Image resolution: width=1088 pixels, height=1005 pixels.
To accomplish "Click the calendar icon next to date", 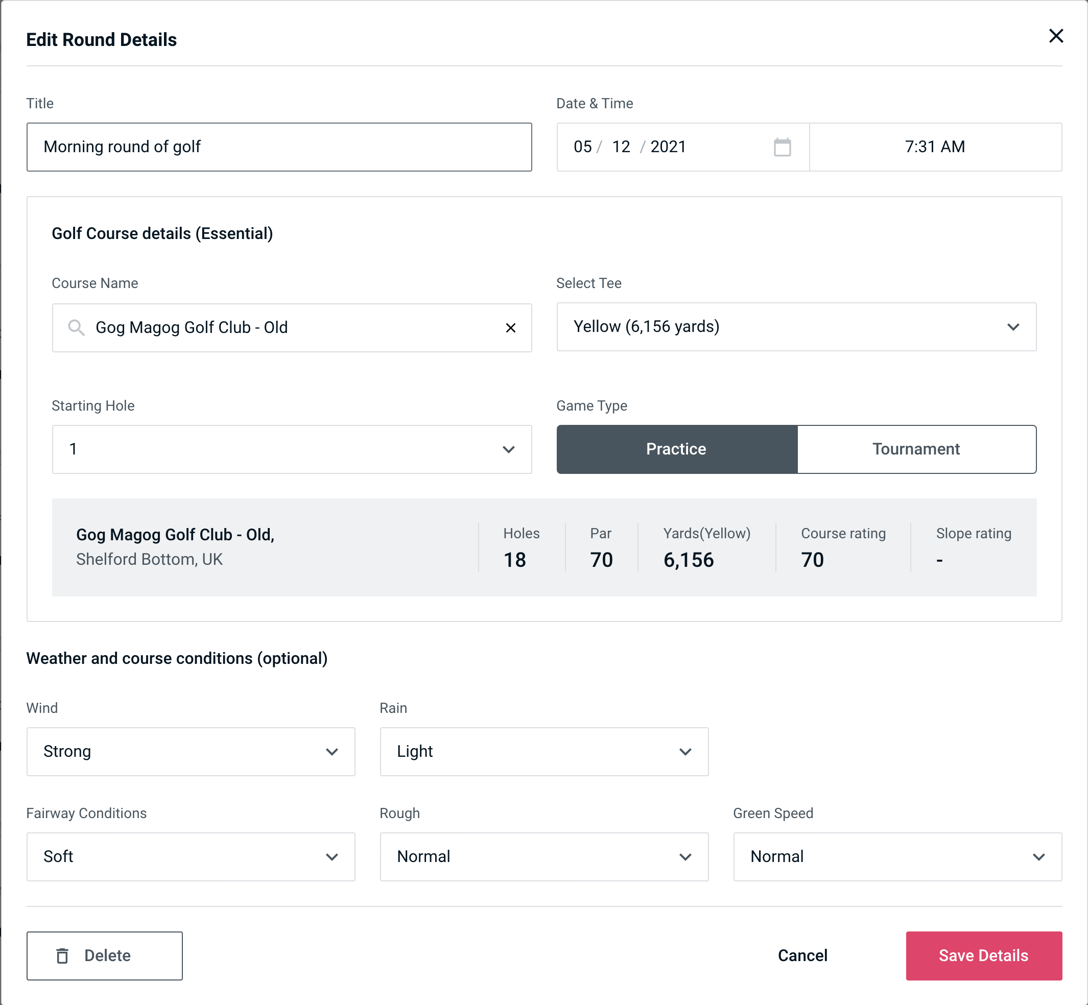I will point(781,147).
